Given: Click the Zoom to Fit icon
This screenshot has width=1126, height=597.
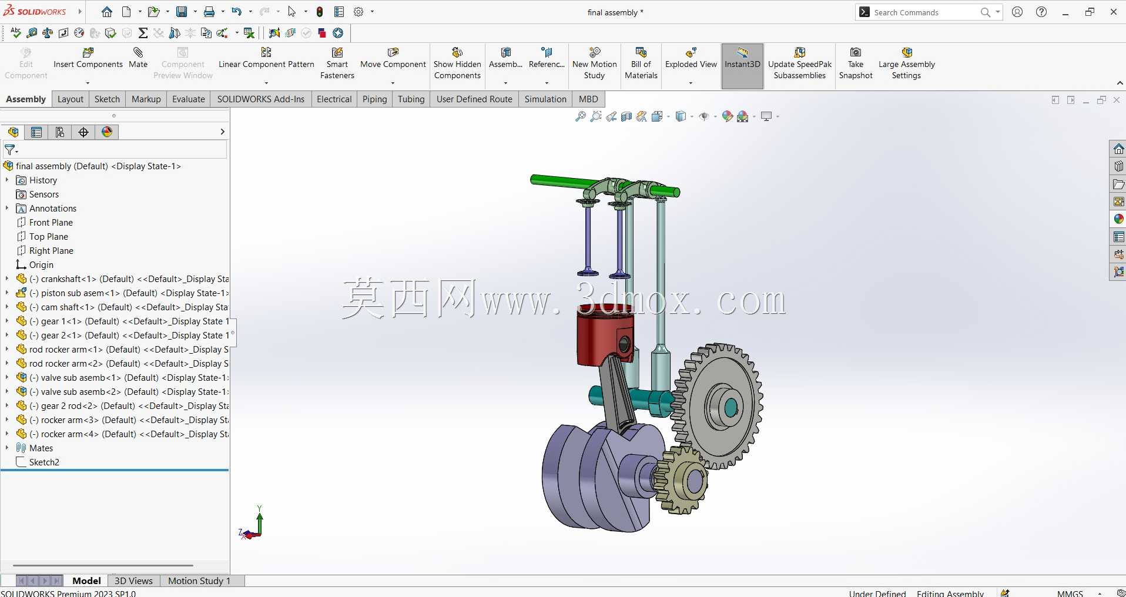Looking at the screenshot, I should pos(580,116).
